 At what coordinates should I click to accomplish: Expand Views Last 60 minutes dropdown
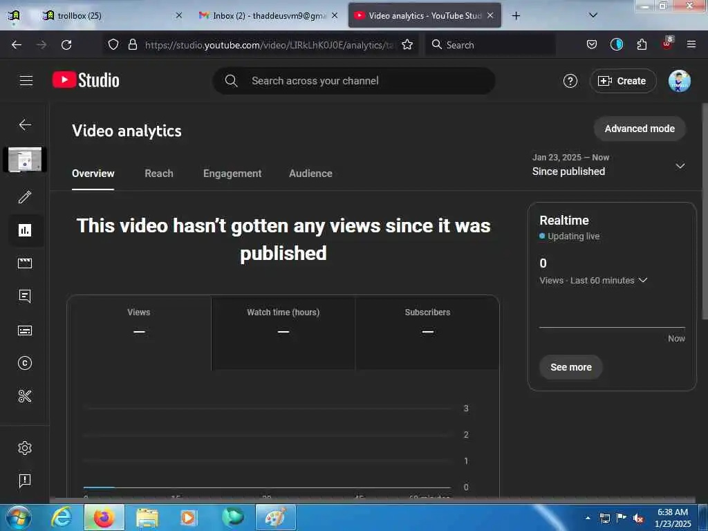click(593, 281)
